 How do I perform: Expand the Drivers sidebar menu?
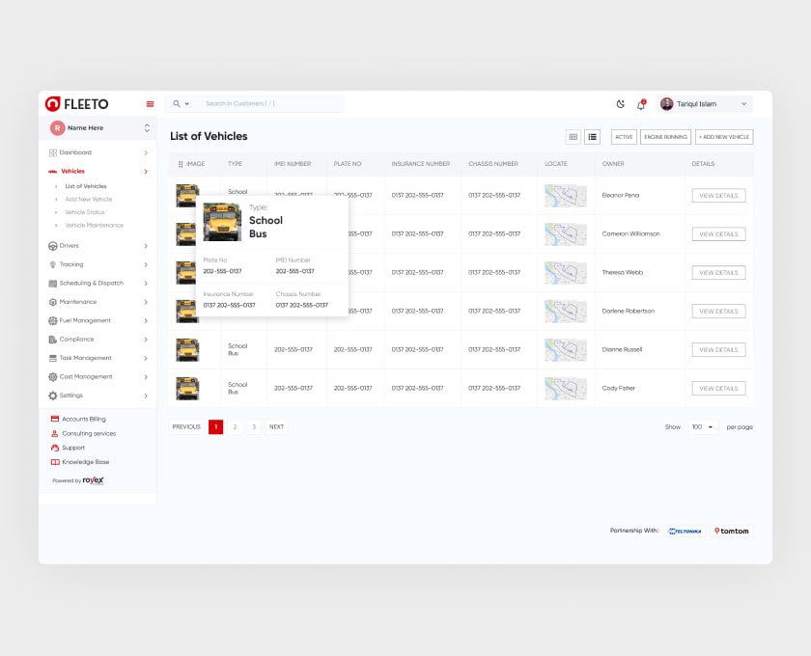pos(97,246)
